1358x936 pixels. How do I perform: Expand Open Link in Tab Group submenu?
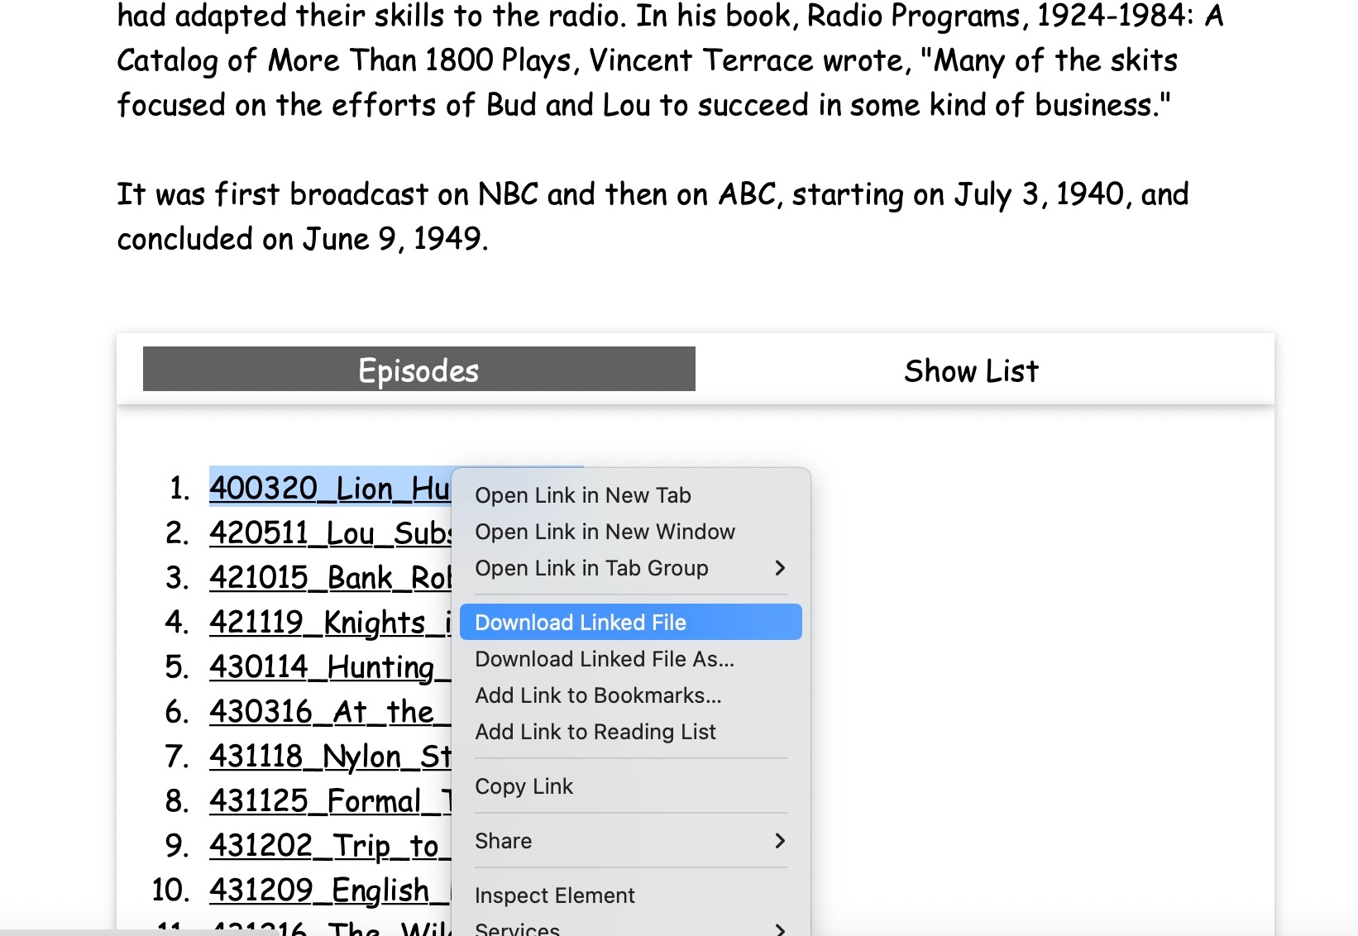630,568
